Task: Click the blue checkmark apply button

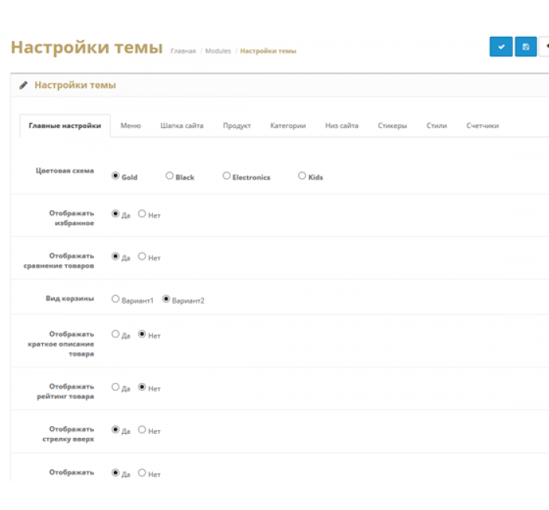Action: [501, 46]
